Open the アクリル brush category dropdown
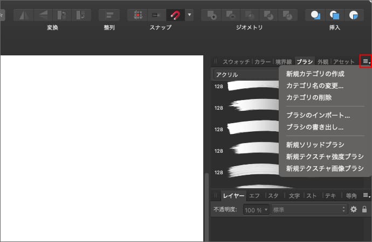Screen dimensions: 372x242 246,75
